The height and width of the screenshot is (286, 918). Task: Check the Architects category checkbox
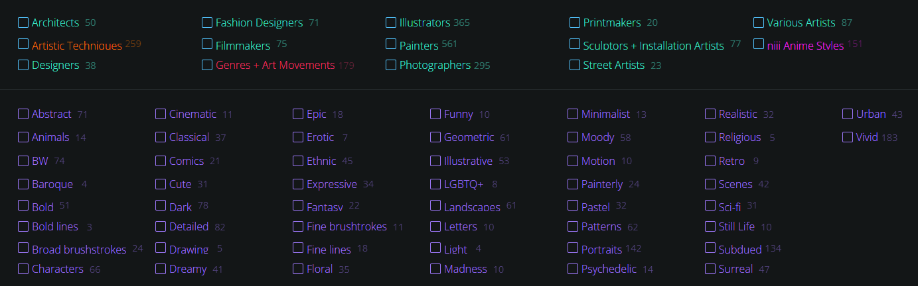[x=23, y=23]
